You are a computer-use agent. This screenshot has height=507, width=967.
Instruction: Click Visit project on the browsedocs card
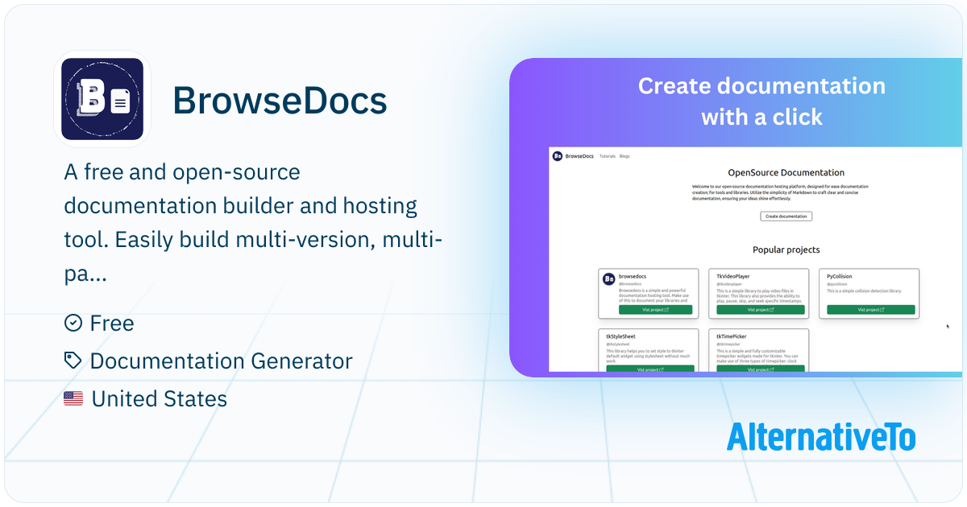[x=655, y=310]
